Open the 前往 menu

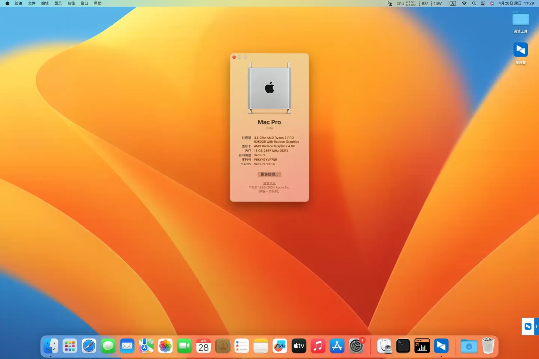[x=71, y=3]
